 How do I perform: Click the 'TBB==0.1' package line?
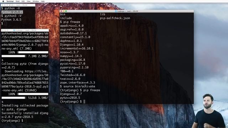(67, 71)
